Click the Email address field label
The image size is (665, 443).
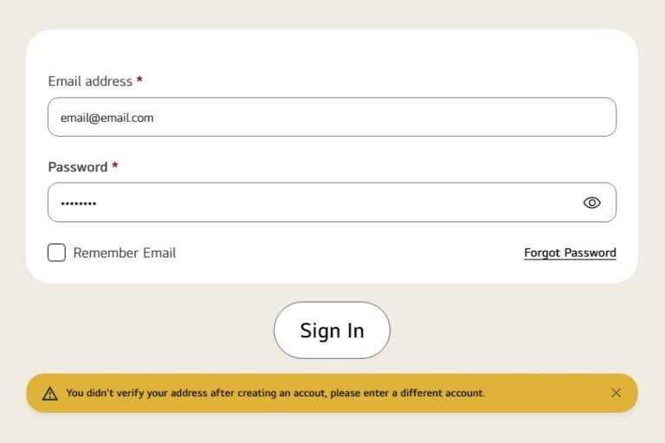90,81
